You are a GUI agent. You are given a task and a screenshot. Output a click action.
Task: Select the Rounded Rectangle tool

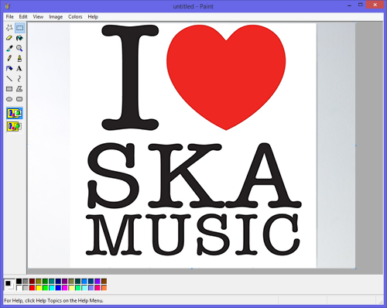coord(19,99)
